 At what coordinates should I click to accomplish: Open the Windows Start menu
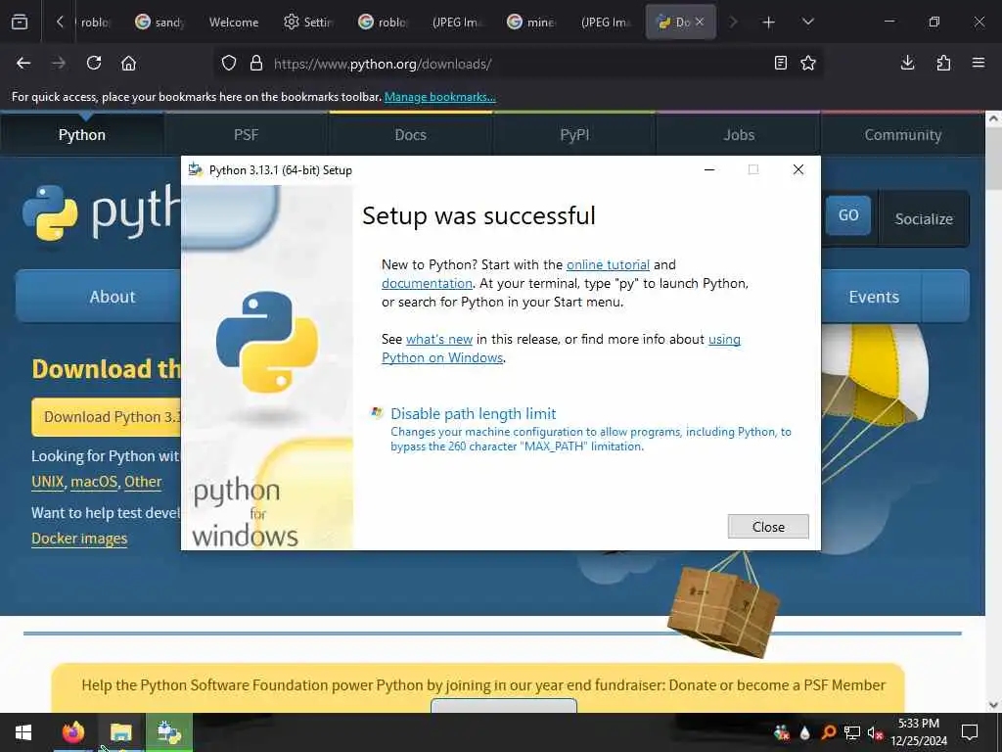click(x=23, y=732)
